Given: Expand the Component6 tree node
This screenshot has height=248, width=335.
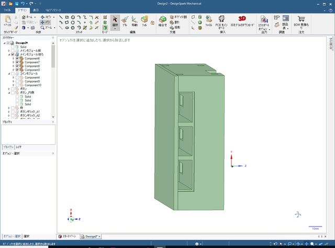Looking at the screenshot, I should [13, 58].
